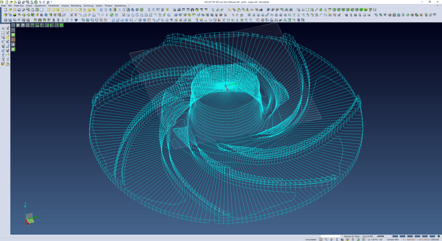Open the Modellieren menu
The width and height of the screenshot is (442, 241).
(x=53, y=6)
